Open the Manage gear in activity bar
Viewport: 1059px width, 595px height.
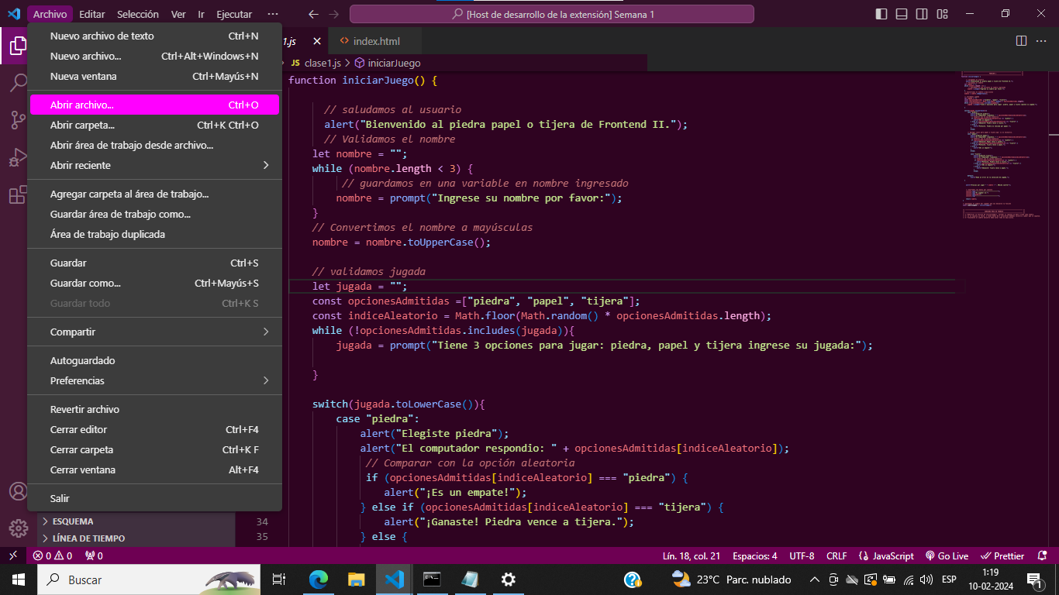[17, 529]
